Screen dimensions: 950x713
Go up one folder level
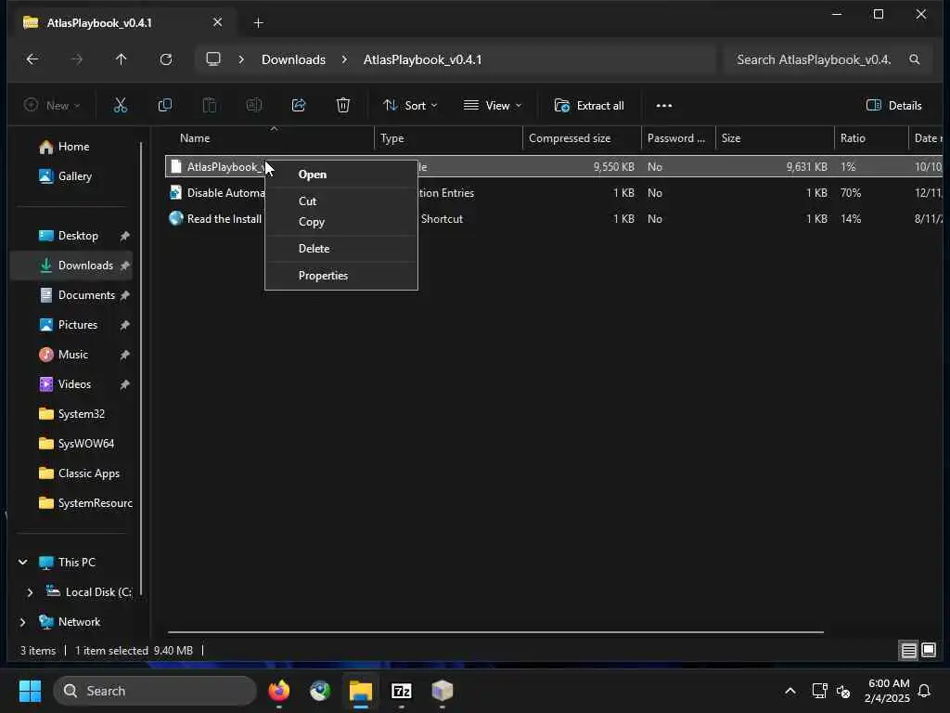pyautogui.click(x=122, y=59)
